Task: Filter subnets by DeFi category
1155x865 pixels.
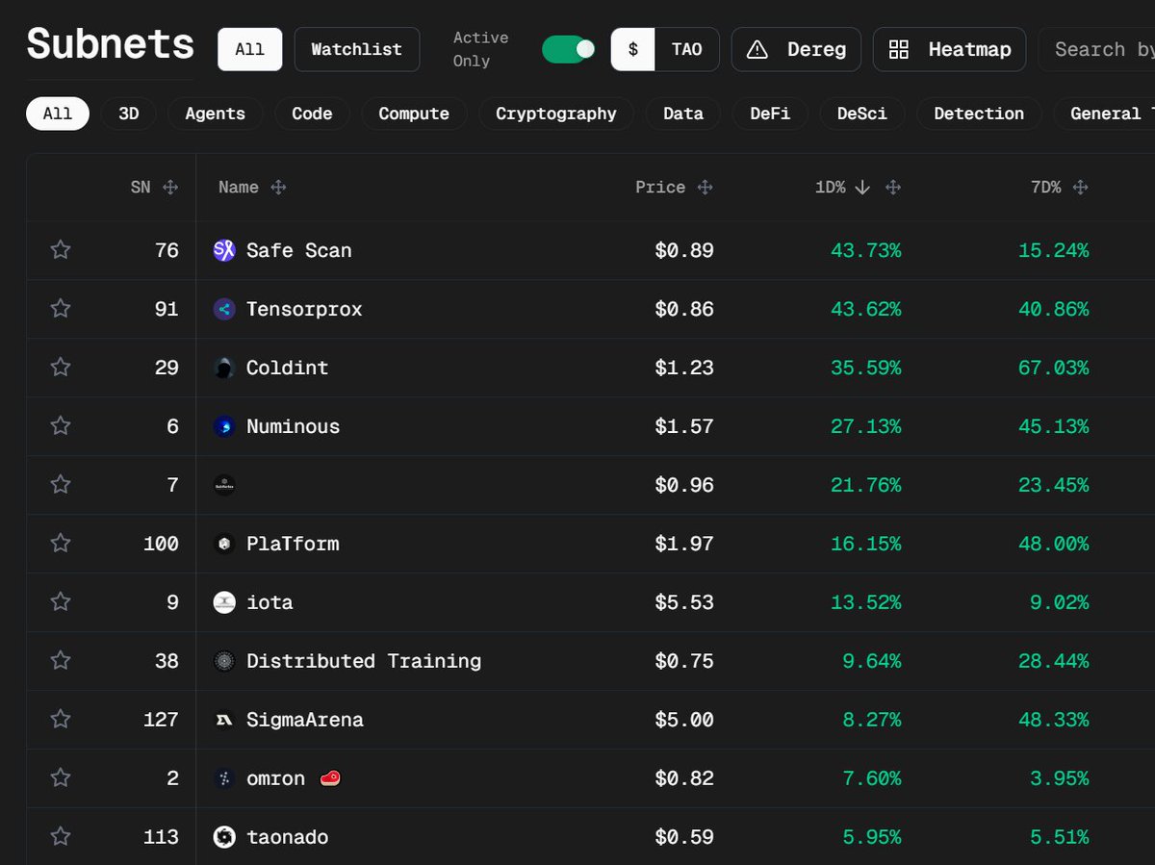Action: pos(770,114)
